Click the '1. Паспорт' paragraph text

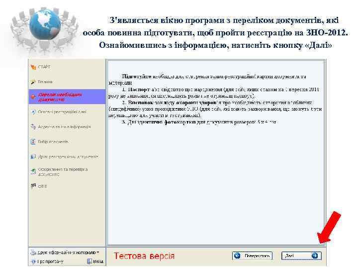pos(214,93)
